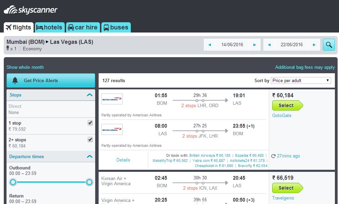Click the Outbound slider right handle

point(89,182)
